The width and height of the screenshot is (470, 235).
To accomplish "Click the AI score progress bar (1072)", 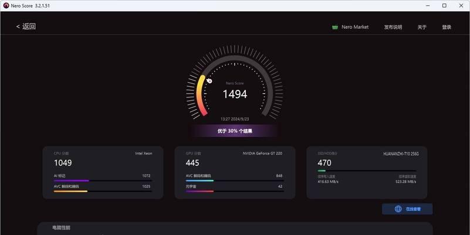I will [x=103, y=181].
